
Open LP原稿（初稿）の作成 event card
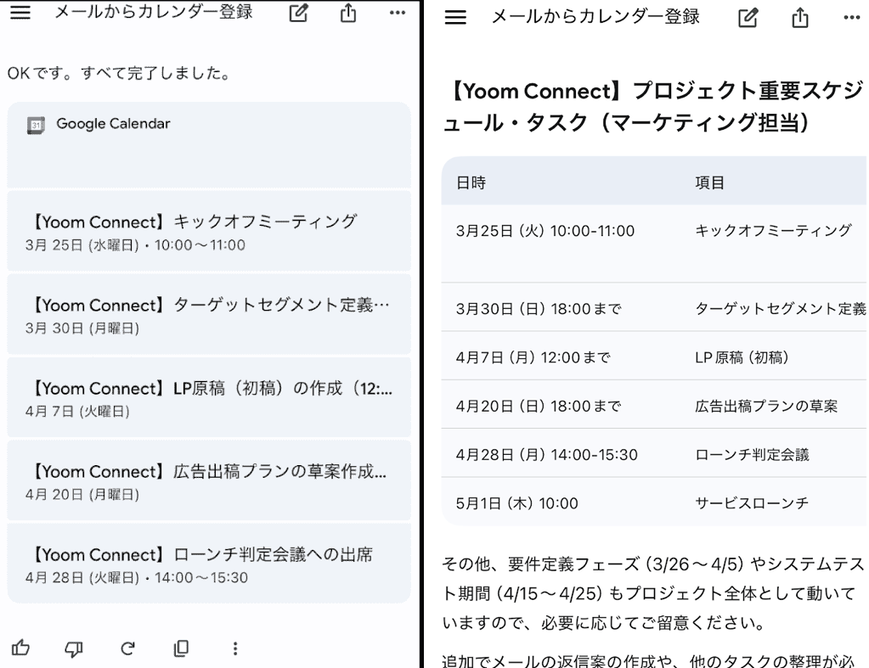[x=209, y=397]
